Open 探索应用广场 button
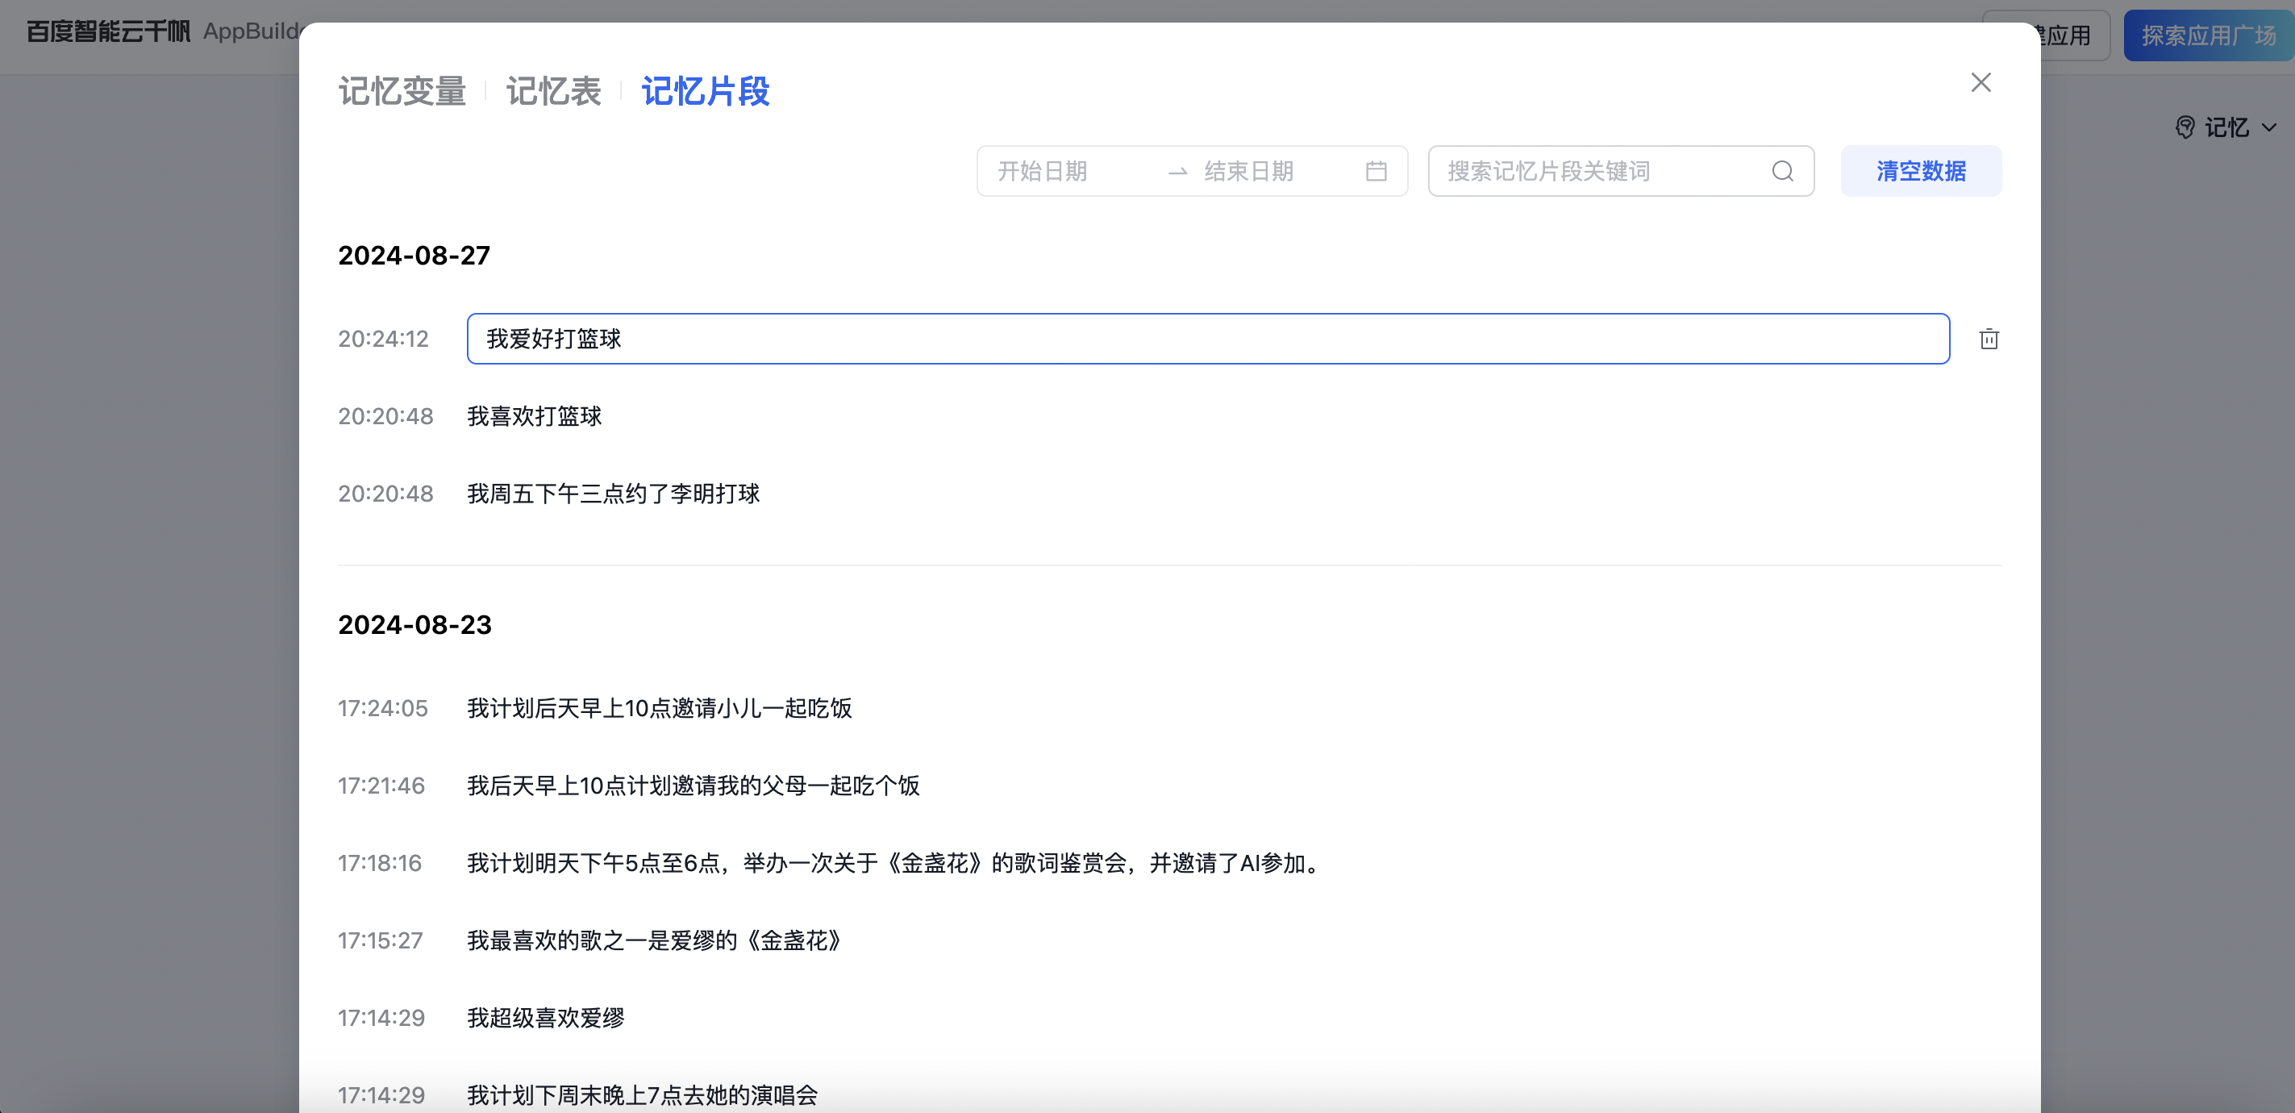This screenshot has width=2295, height=1113. tap(2208, 35)
